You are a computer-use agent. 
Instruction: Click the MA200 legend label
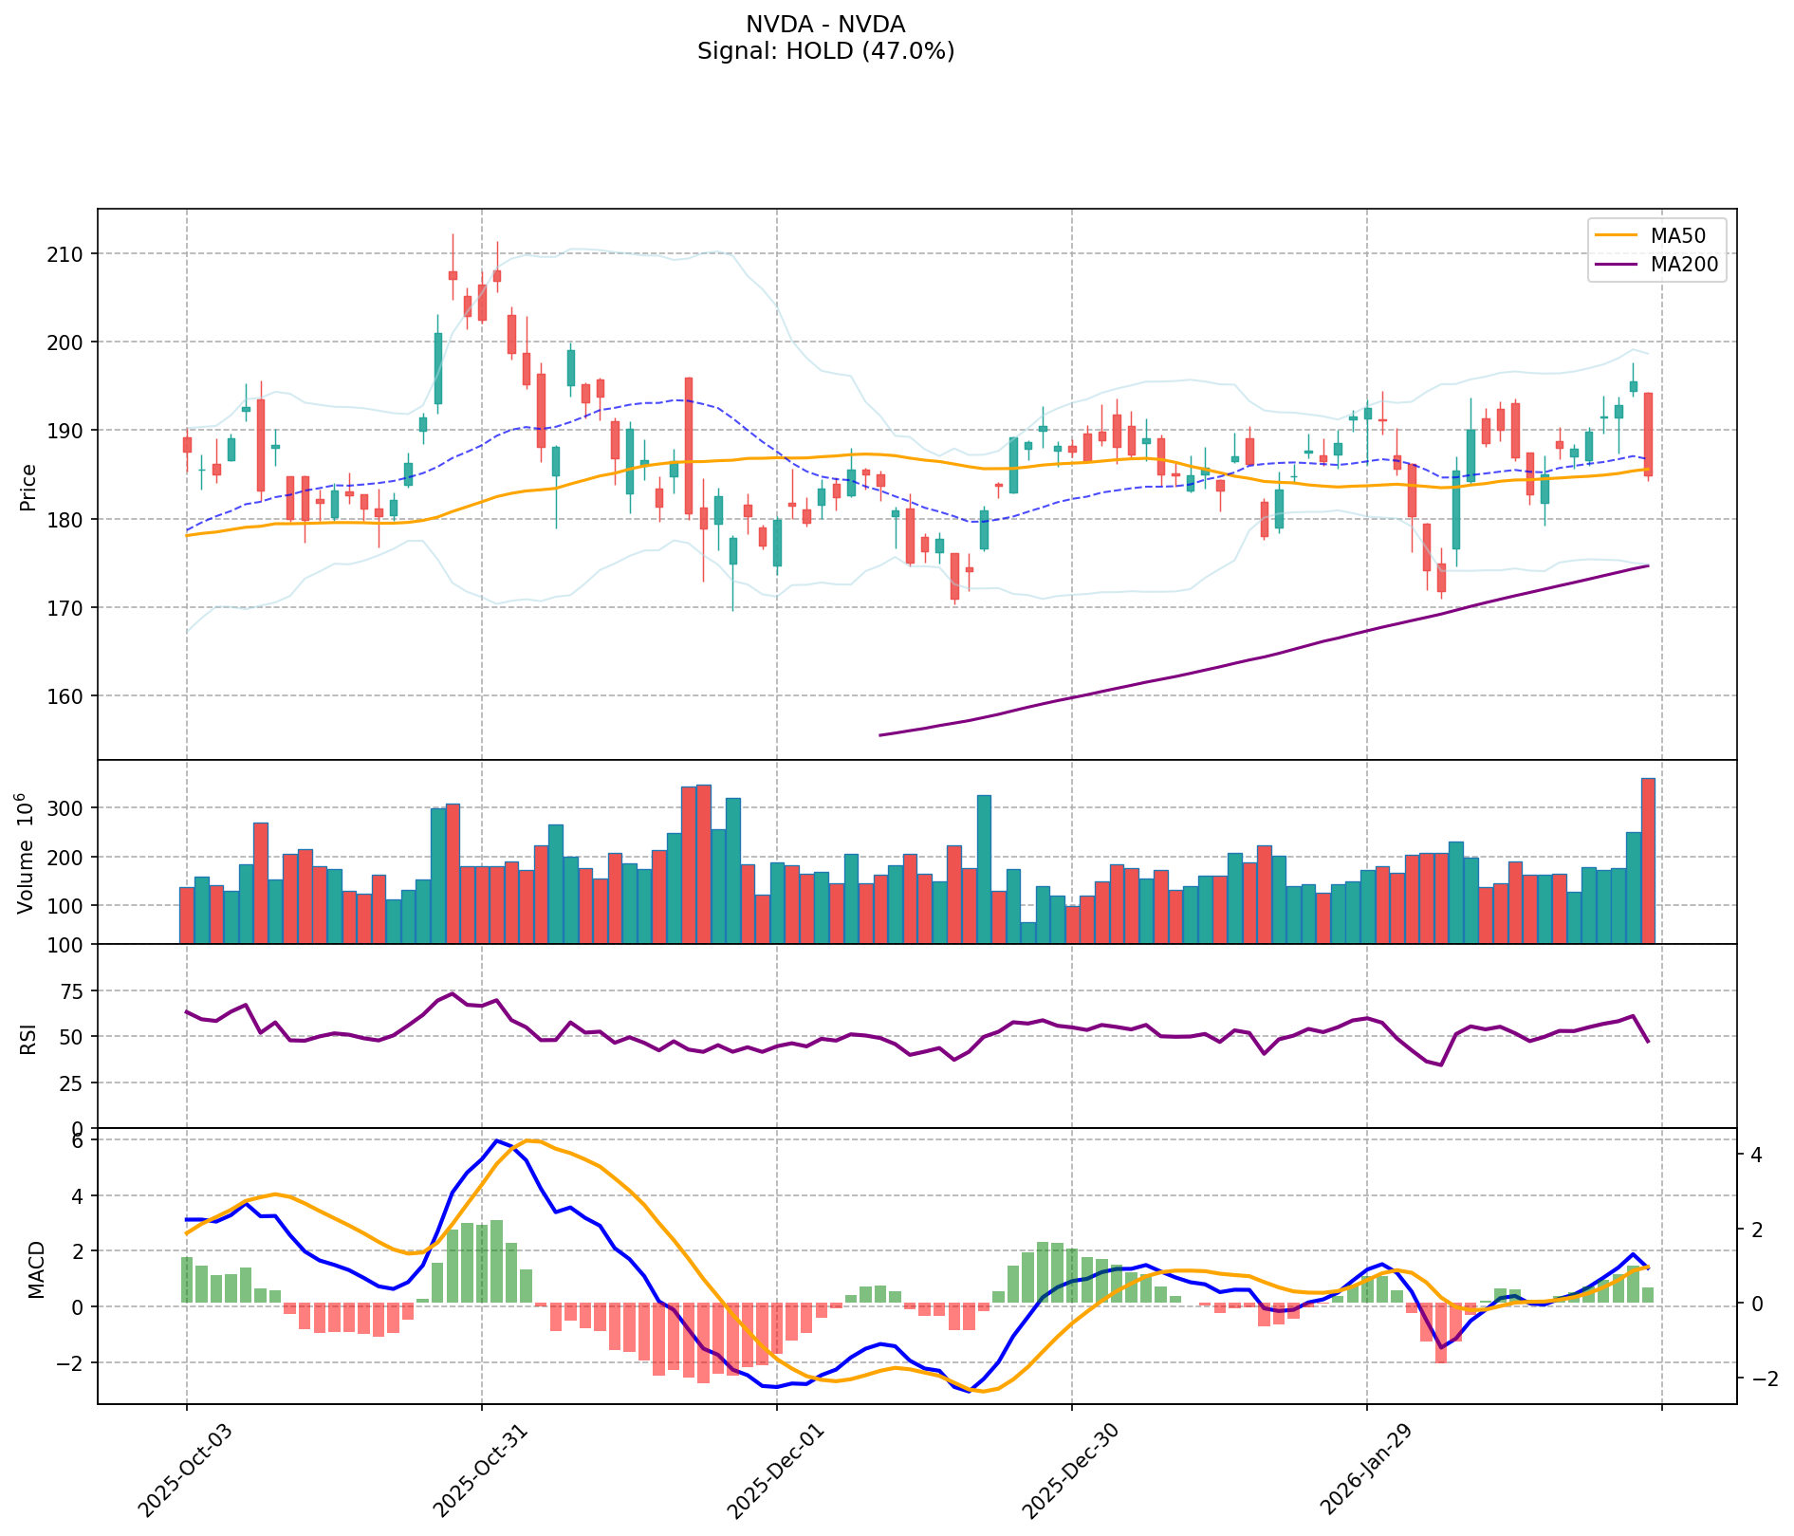tap(1684, 266)
